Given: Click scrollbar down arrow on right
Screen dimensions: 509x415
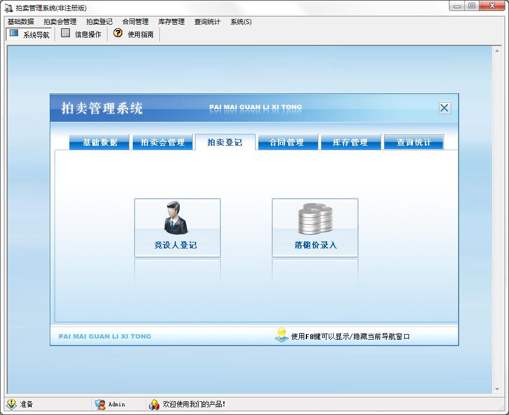Looking at the screenshot, I should point(496,389).
